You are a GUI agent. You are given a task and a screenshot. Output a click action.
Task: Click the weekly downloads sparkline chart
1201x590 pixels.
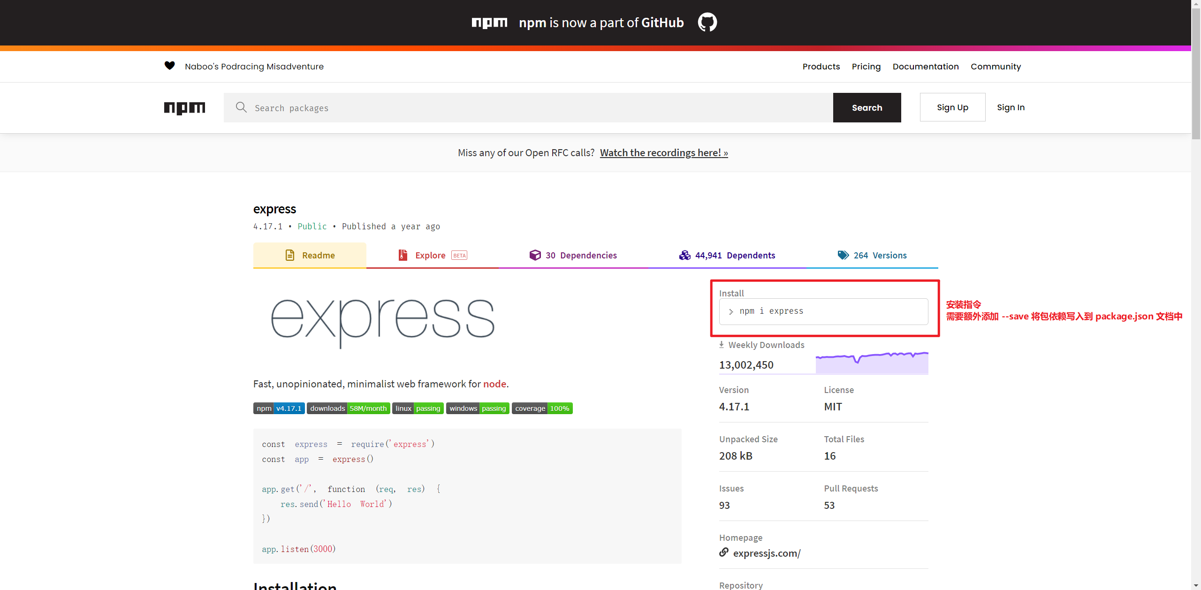(x=872, y=363)
